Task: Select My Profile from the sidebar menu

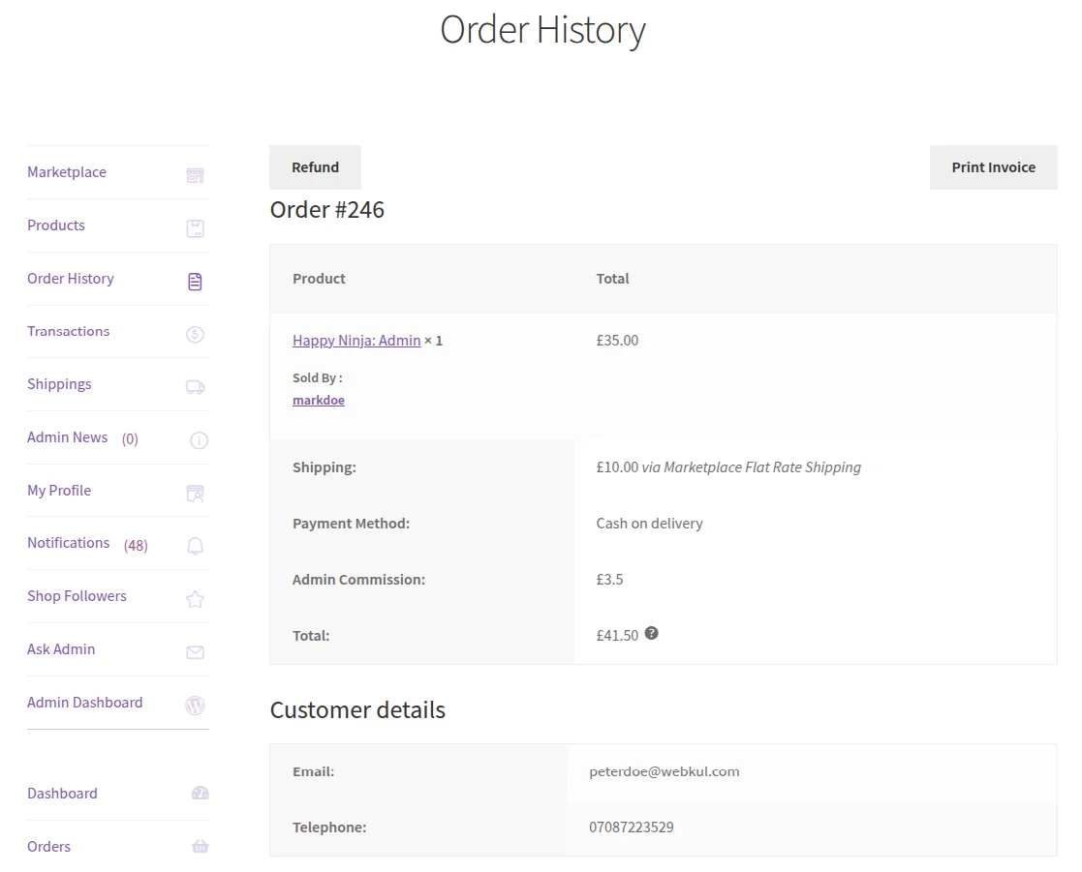Action: tap(58, 491)
